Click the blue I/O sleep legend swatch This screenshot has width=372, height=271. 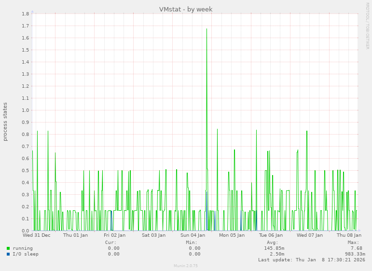coord(8,254)
